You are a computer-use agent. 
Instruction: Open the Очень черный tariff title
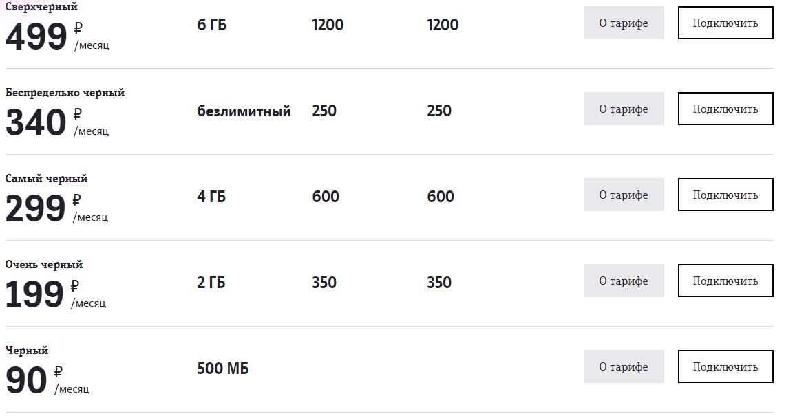pos(44,265)
